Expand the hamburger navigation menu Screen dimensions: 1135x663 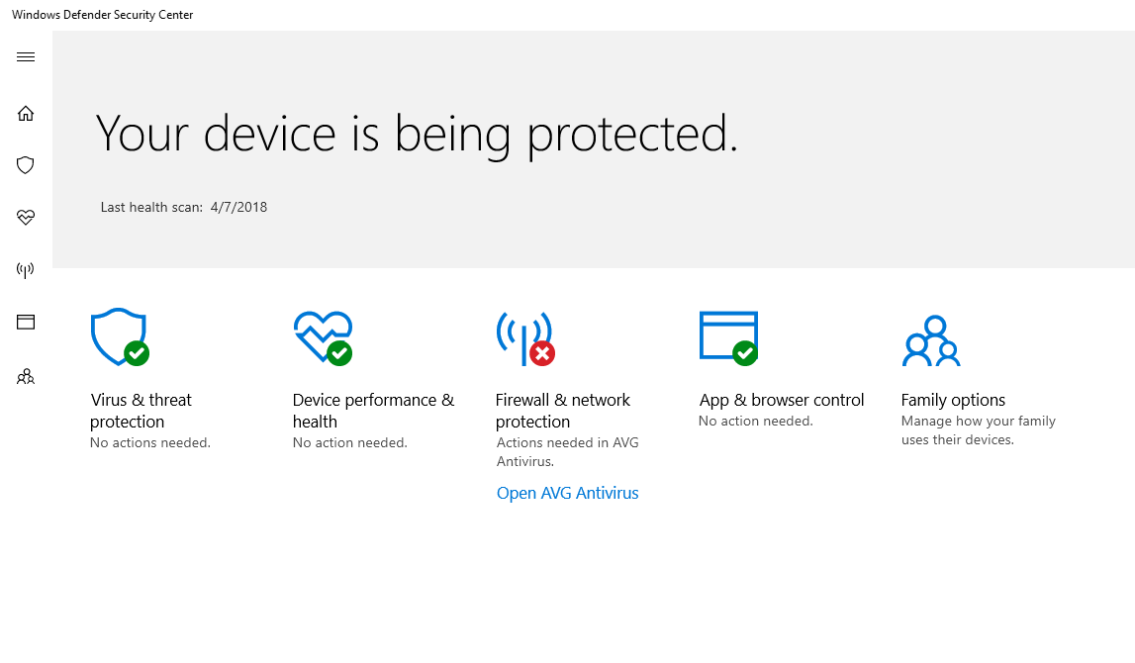(26, 57)
